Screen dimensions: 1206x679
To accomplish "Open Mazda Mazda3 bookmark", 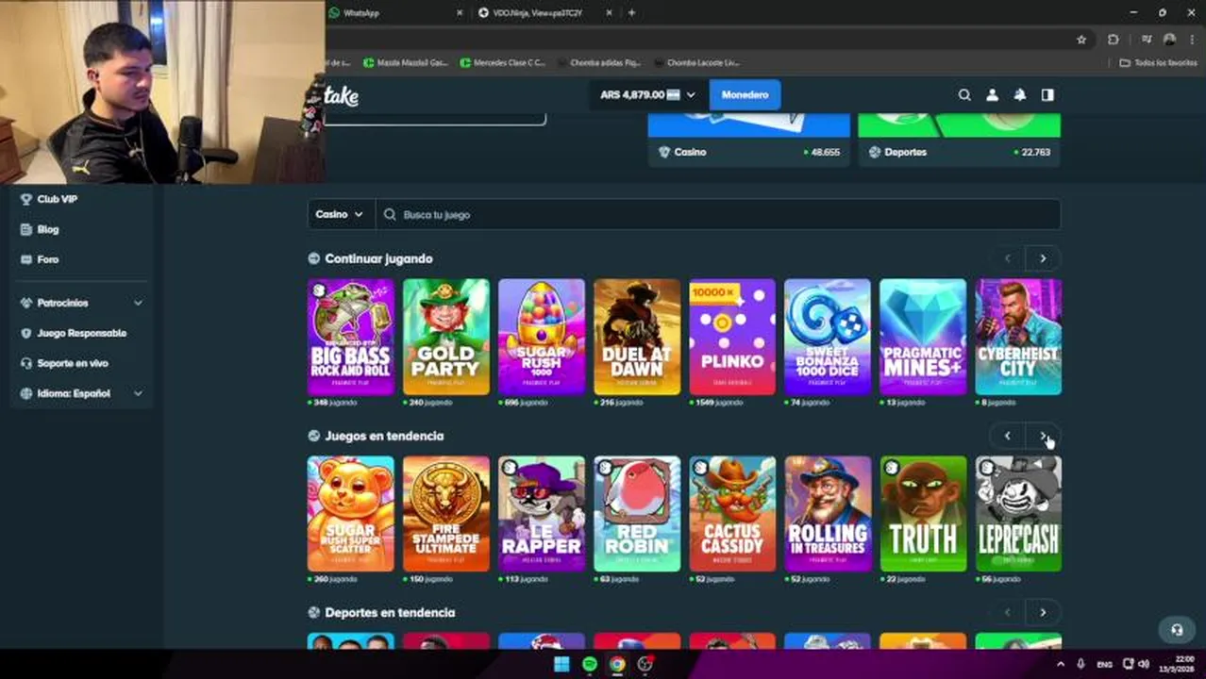I will (x=406, y=63).
